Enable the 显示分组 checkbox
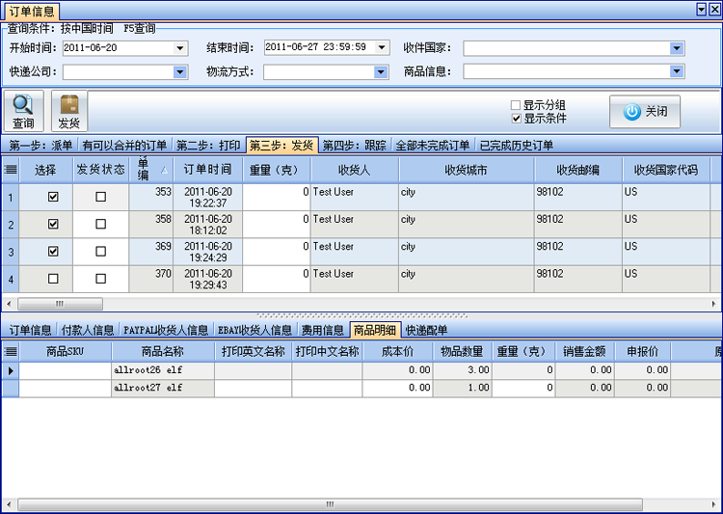This screenshot has width=723, height=514. [x=516, y=105]
